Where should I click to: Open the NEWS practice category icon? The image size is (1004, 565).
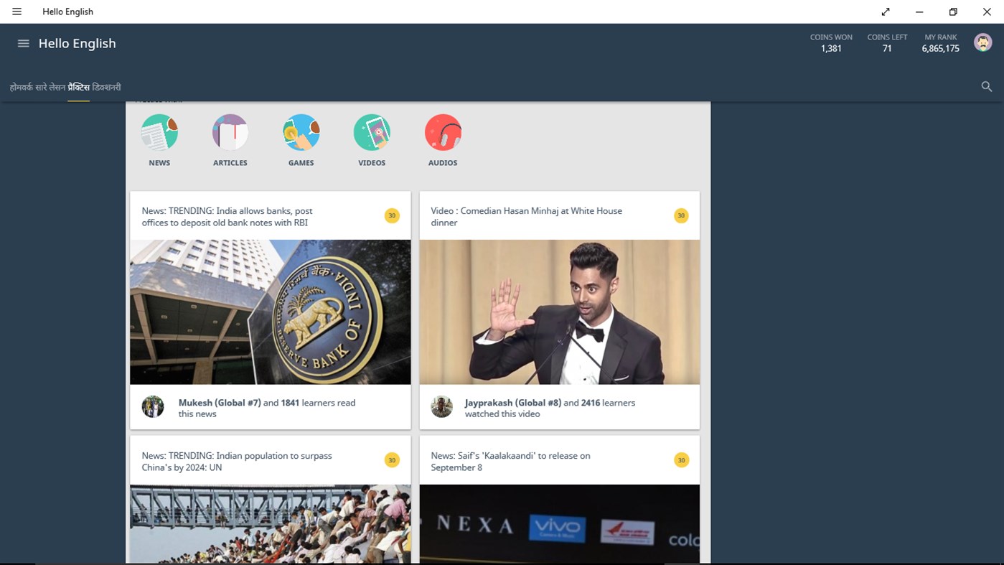point(159,133)
